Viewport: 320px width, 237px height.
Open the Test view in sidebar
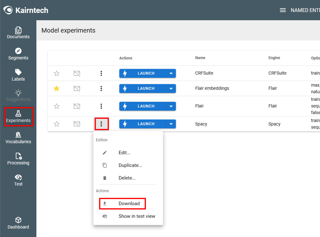(x=18, y=180)
